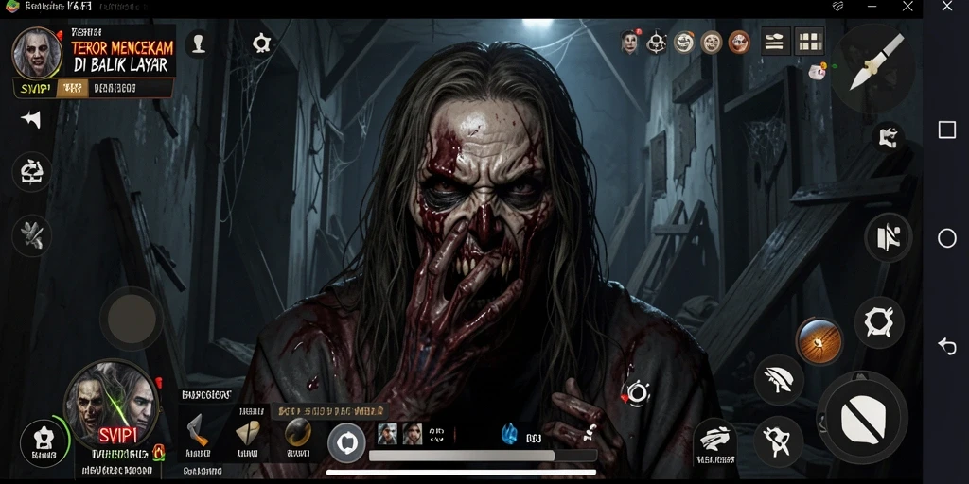Touch the virtual joystick pad

pyautogui.click(x=131, y=318)
